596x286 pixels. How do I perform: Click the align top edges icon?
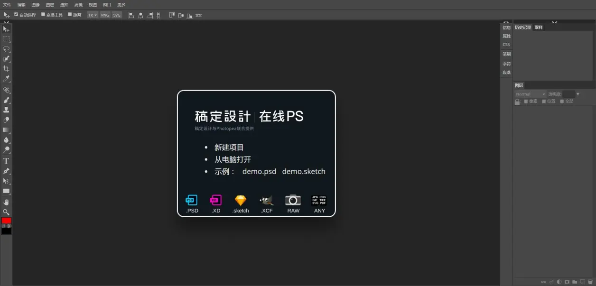click(x=172, y=15)
